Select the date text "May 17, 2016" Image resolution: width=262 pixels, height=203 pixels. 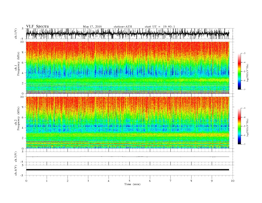point(92,27)
